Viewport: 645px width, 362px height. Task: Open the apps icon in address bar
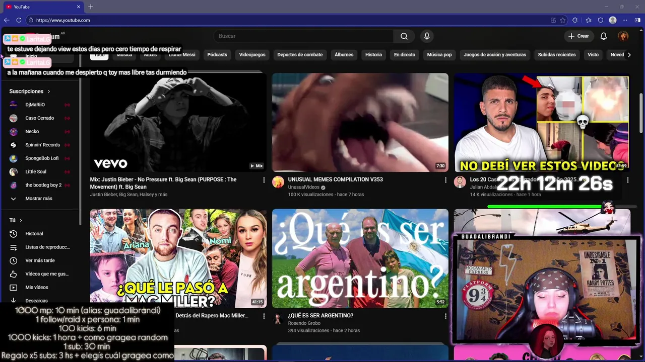(x=553, y=20)
